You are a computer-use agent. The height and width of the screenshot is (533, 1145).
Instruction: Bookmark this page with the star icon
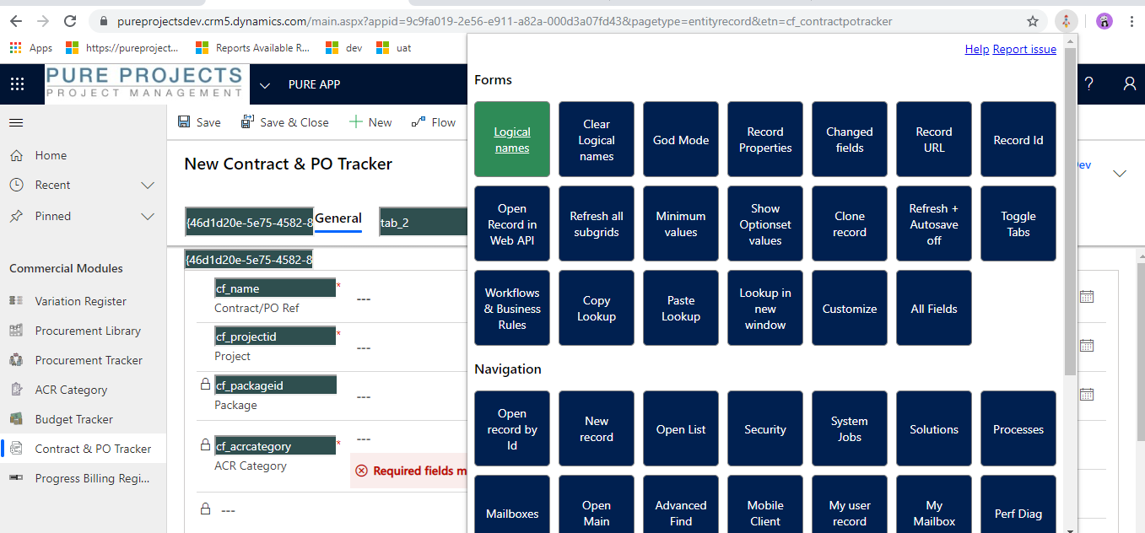1033,21
